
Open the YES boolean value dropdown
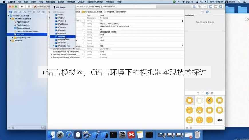pyautogui.click(x=182, y=46)
